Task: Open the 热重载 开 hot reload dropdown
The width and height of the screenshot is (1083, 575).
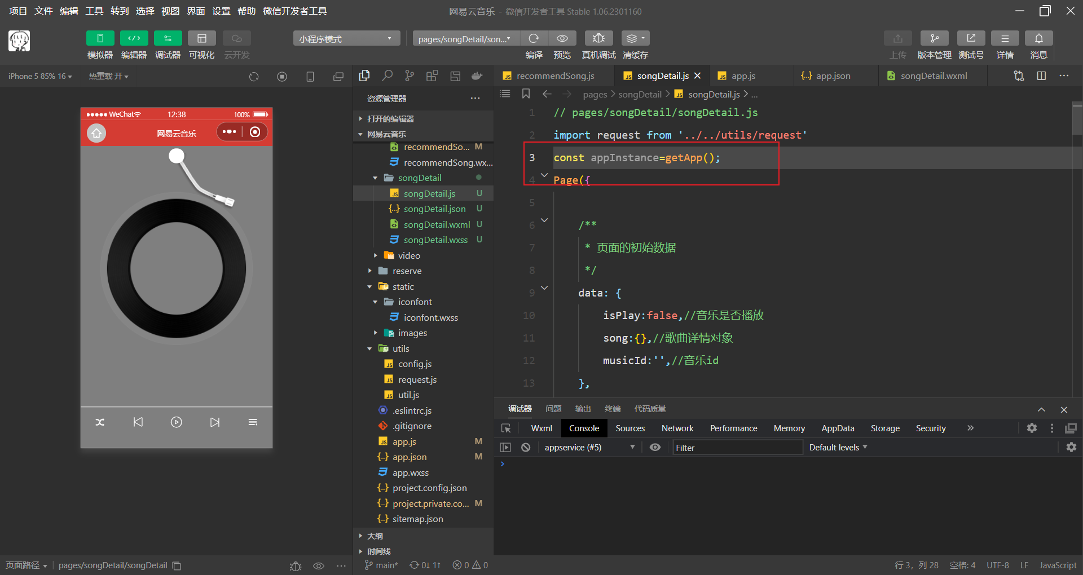Action: pos(108,76)
